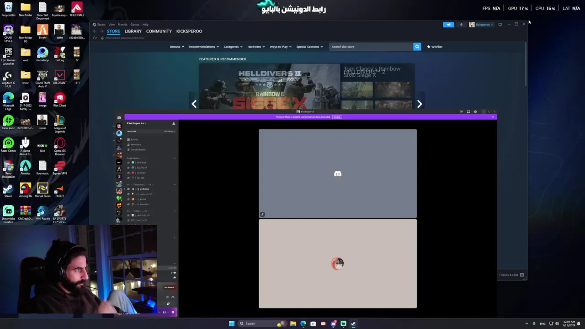Open Razer Axon desktop shortcut
The width and height of the screenshot is (585, 329).
(8, 122)
